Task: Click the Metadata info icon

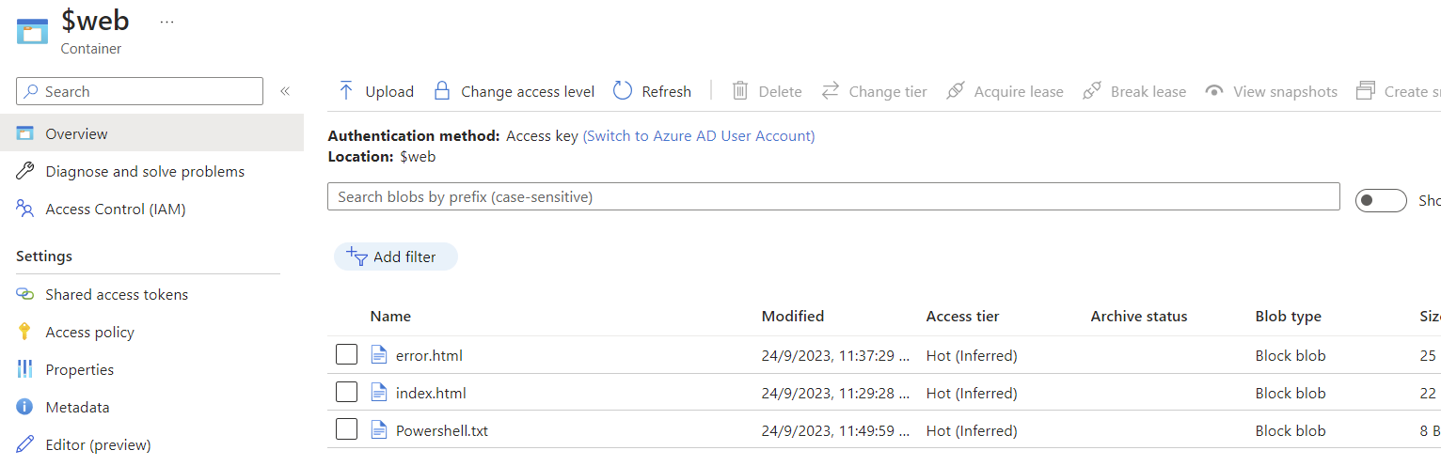Action: coord(25,407)
